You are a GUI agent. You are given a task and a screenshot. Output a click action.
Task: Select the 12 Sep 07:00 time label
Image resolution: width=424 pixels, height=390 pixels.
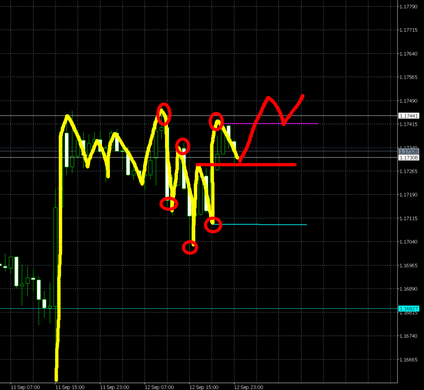pos(159,387)
